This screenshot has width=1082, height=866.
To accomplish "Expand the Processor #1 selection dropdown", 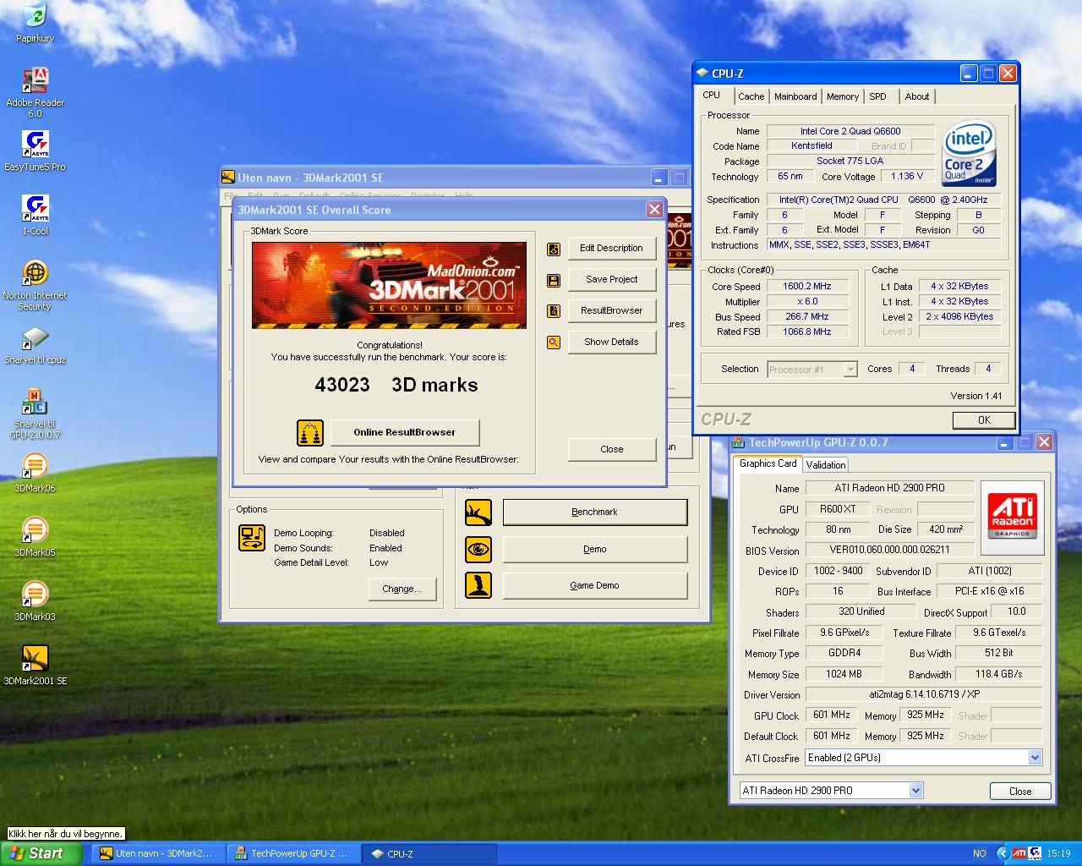I will [x=850, y=370].
